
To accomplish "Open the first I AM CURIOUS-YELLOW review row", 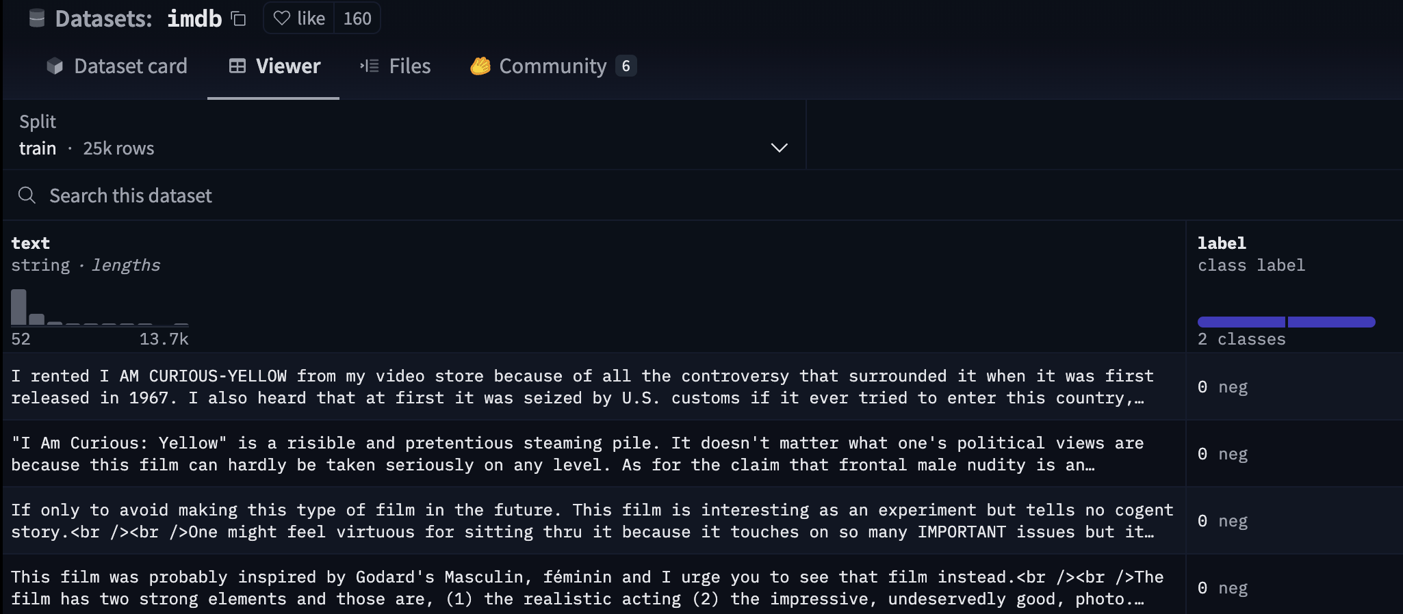I will 594,387.
